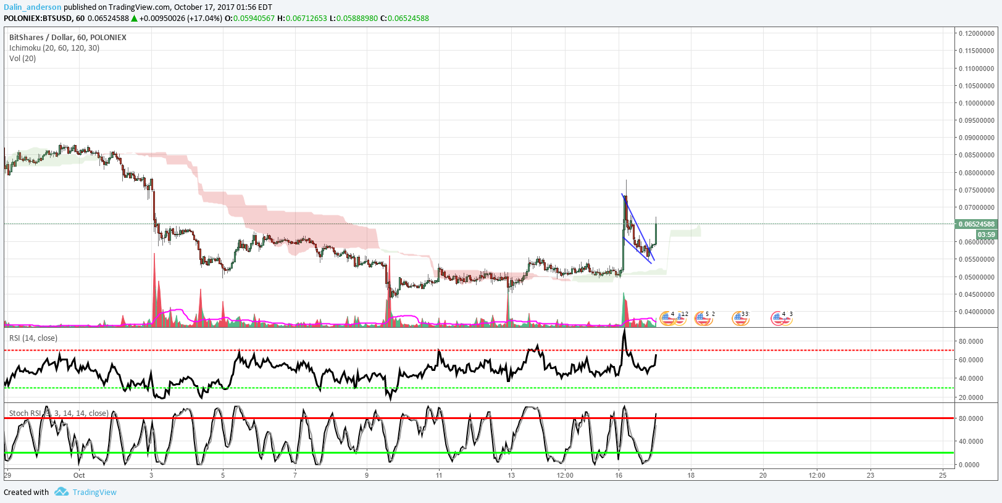The height and width of the screenshot is (503, 1002).
Task: Click the US economic event icon labeled 33
Action: (x=740, y=318)
